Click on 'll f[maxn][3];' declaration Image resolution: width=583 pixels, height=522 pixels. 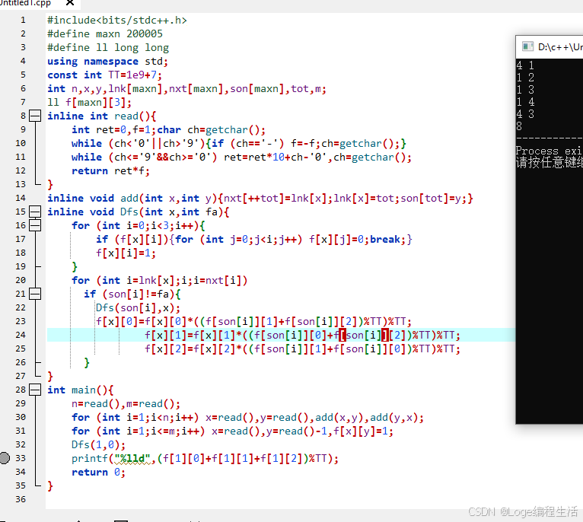coord(89,102)
